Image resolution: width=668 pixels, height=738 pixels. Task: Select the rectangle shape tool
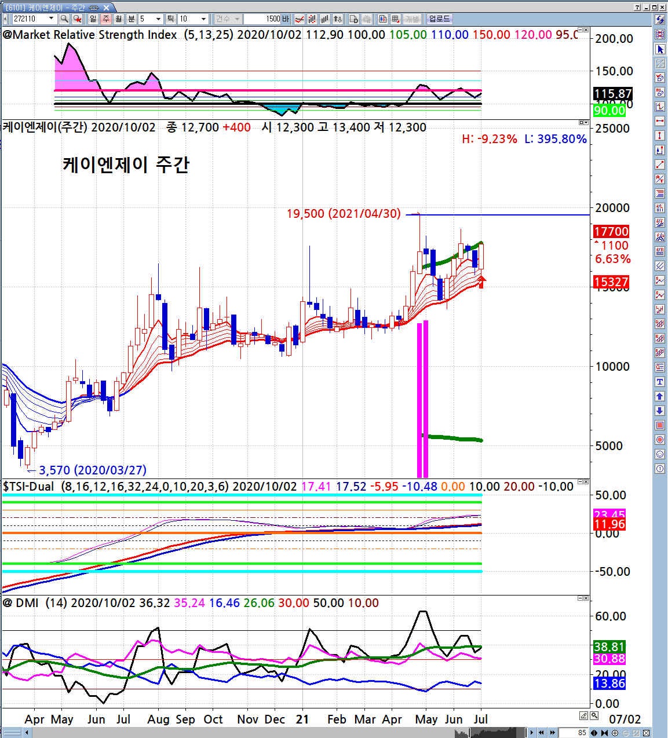coord(660,425)
